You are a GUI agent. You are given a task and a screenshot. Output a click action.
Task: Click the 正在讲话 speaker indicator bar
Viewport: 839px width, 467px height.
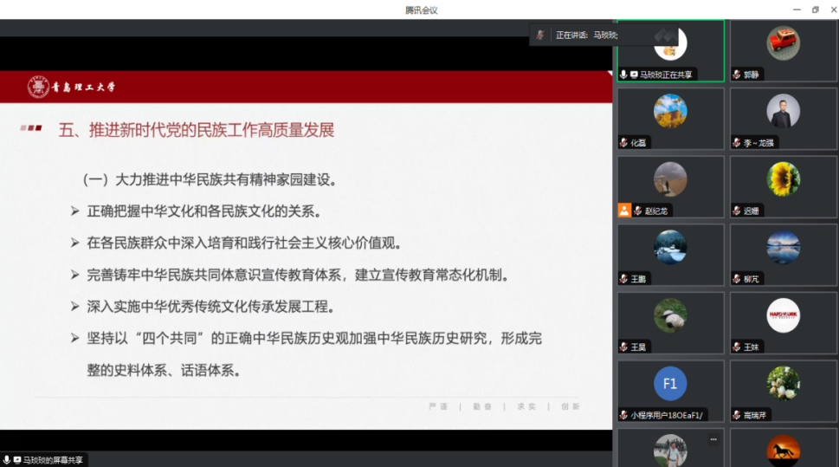[576, 35]
